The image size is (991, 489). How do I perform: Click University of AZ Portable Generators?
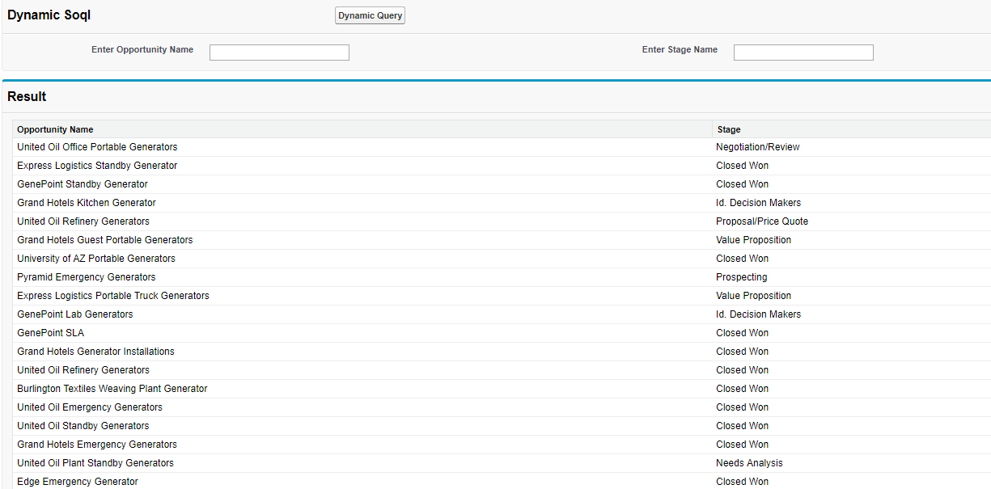[96, 259]
